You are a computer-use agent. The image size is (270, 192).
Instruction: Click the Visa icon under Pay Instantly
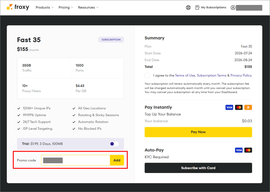click(x=229, y=107)
